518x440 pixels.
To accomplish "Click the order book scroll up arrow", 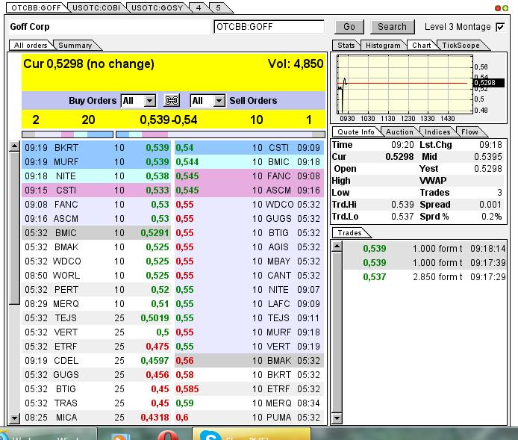I will [x=14, y=146].
